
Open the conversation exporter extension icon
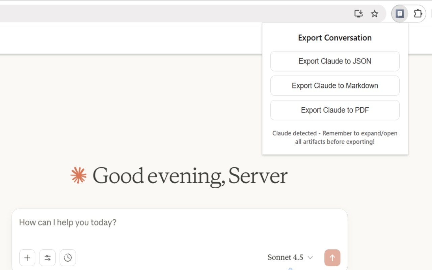click(400, 13)
